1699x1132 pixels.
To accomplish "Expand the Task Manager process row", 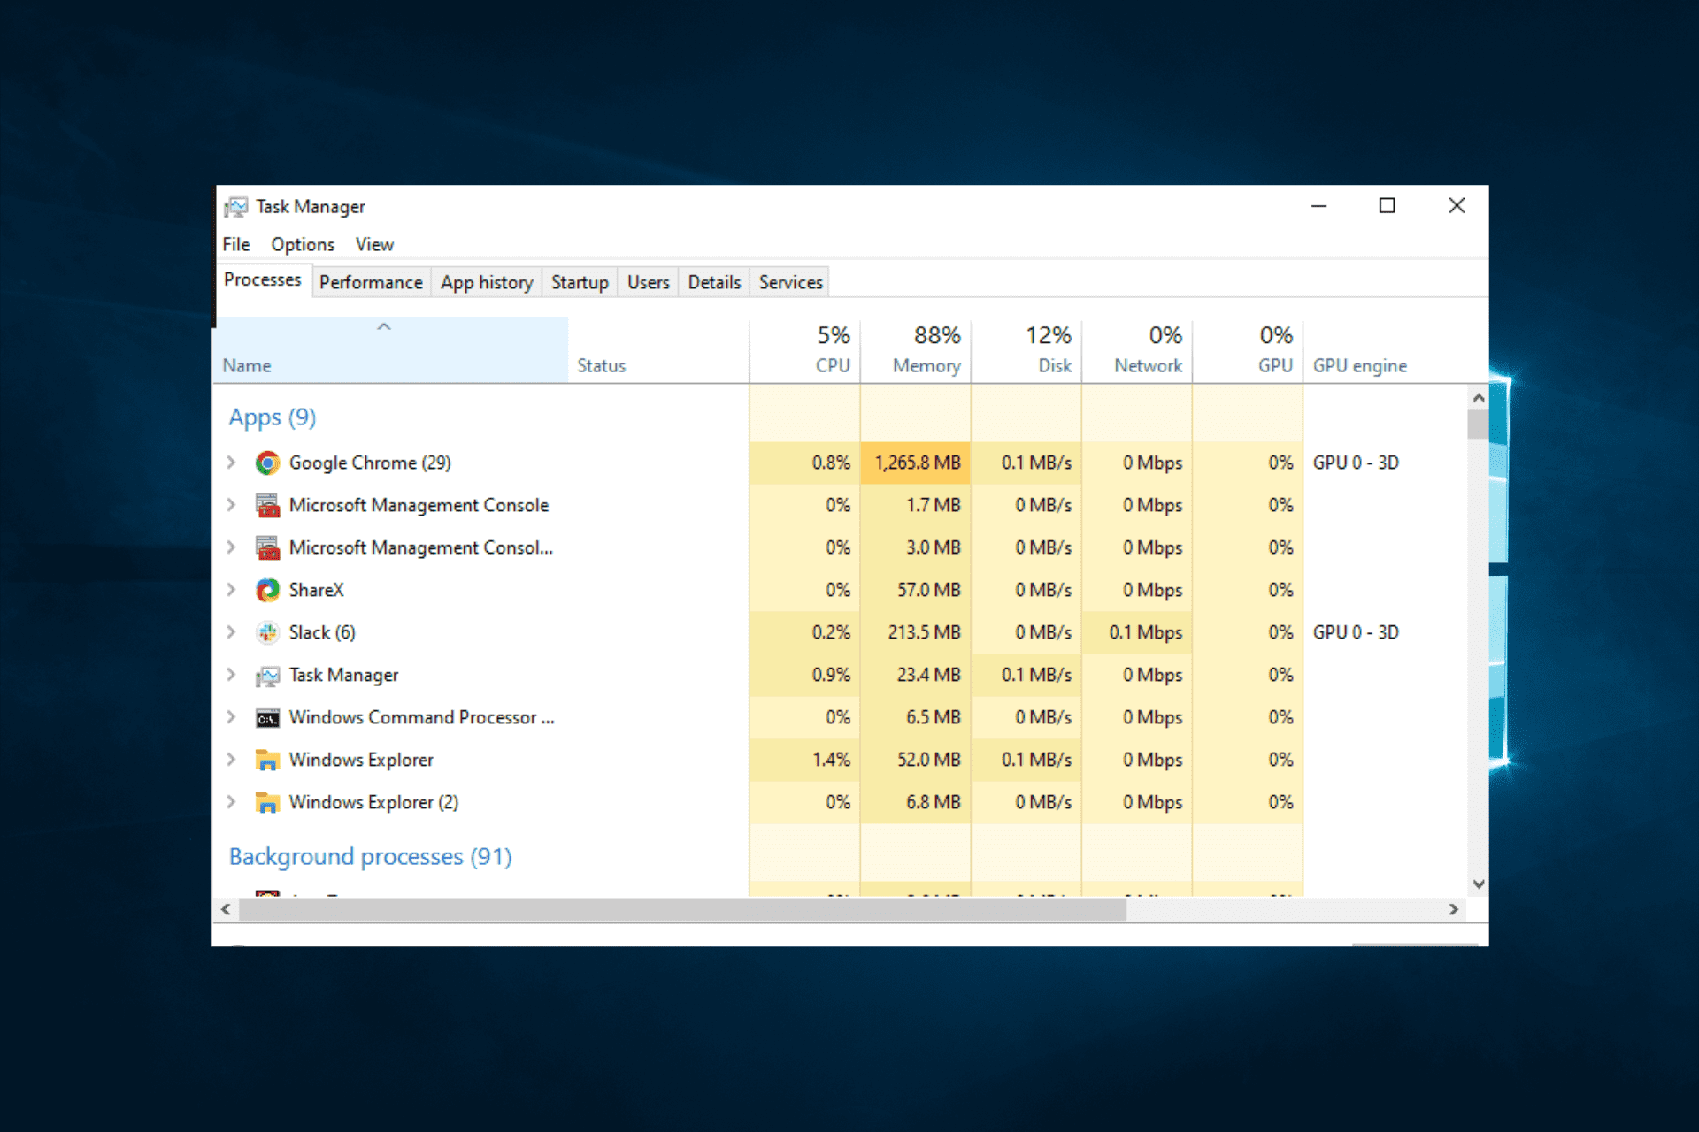I will coord(231,675).
